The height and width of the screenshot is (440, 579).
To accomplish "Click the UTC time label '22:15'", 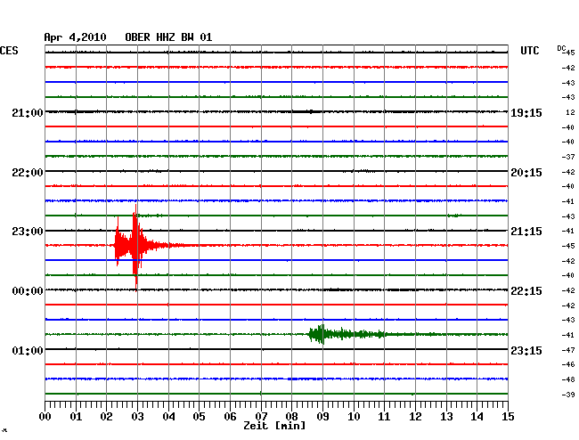I will [x=526, y=291].
